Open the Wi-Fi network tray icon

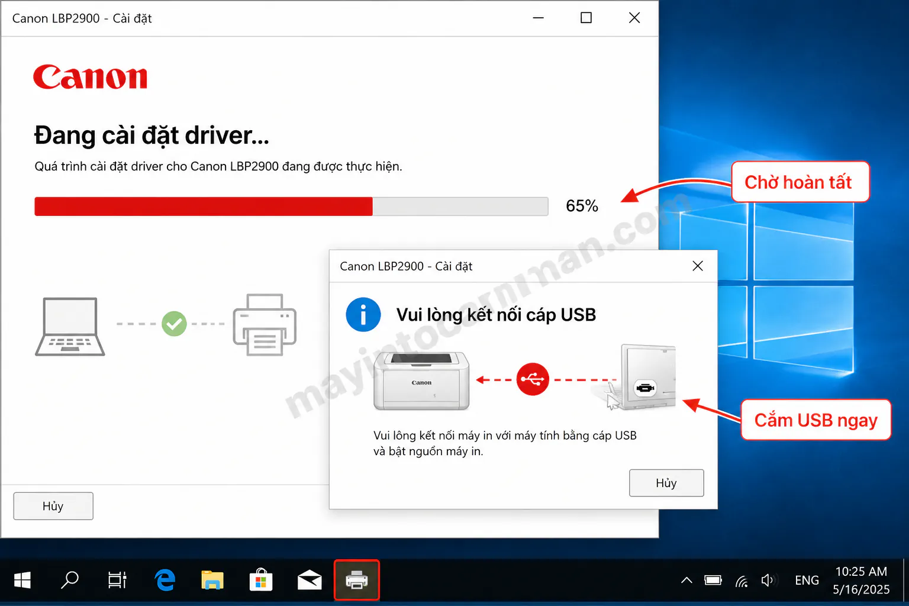coord(742,581)
